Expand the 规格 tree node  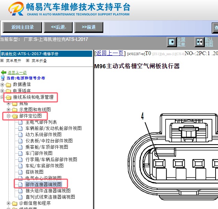coord(8,104)
